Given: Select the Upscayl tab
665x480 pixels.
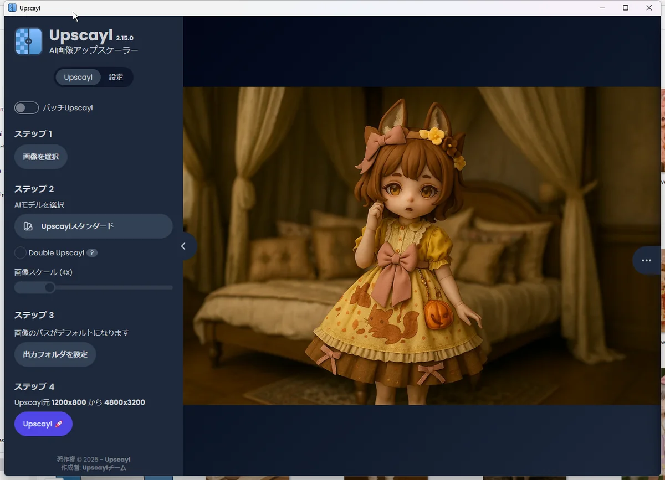Looking at the screenshot, I should [x=78, y=78].
